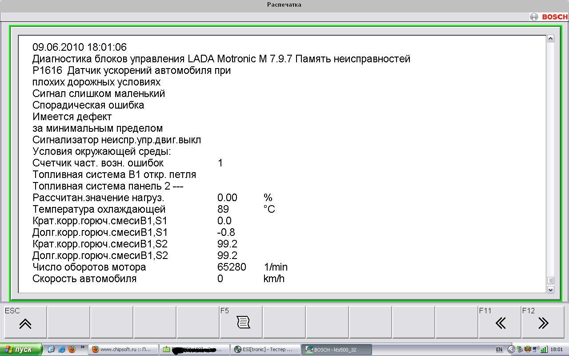
Task: Switch to ESI[tronic] Tester taskbar window
Action: click(x=266, y=349)
